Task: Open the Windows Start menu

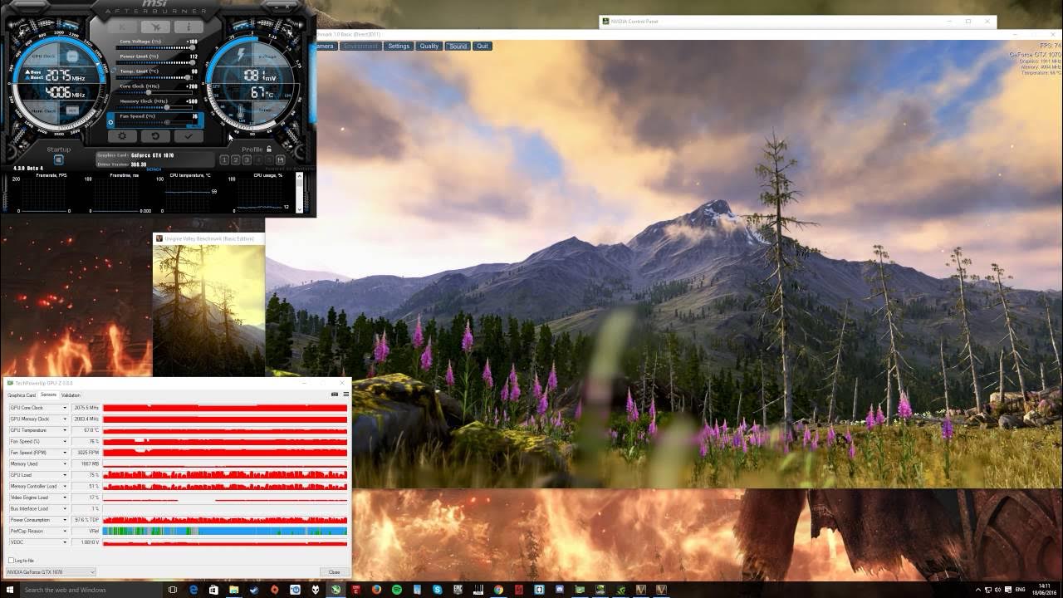Action: point(9,590)
